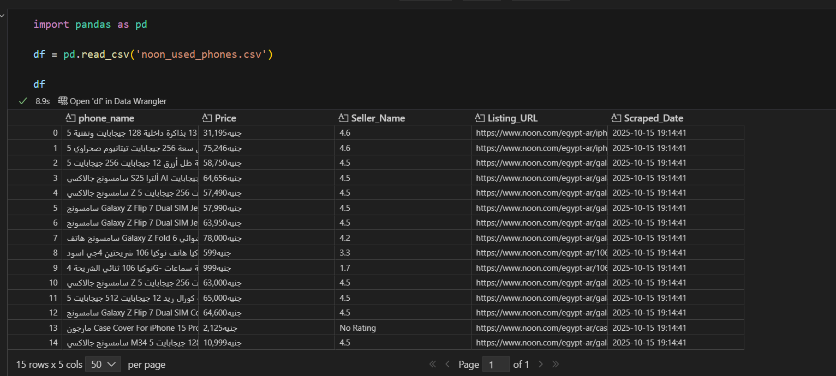Click the phone_name column type icon

(x=70, y=118)
